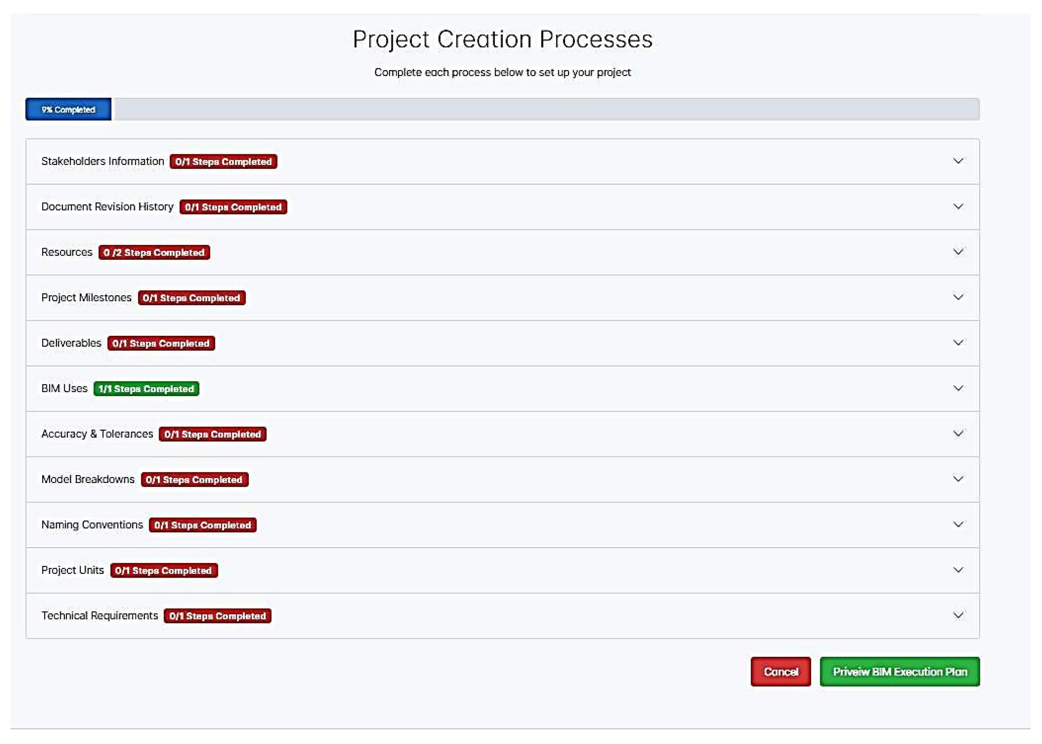Expand BIM Uses chevron arrow
The height and width of the screenshot is (744, 1042).
click(958, 388)
